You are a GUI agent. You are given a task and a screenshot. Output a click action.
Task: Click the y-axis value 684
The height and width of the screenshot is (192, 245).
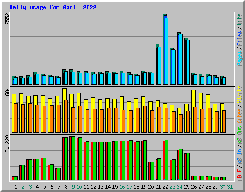point(7,92)
